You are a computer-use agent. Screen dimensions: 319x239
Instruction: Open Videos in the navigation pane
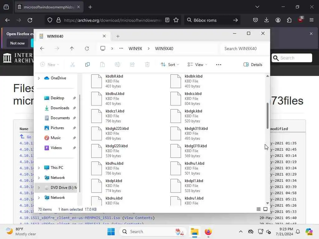pos(56,148)
